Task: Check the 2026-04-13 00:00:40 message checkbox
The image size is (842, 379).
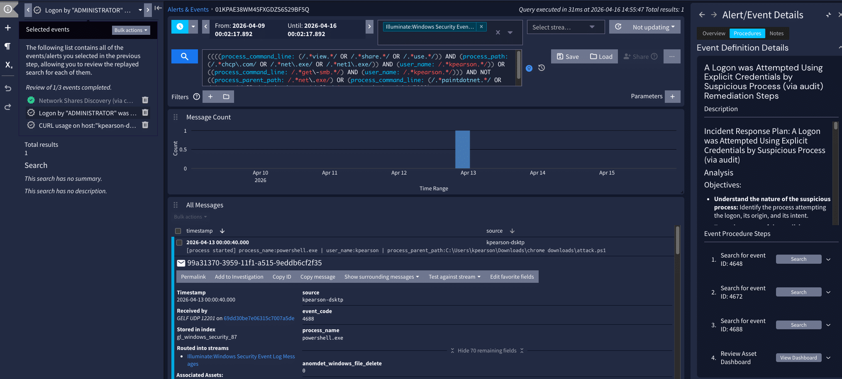Action: click(x=179, y=243)
